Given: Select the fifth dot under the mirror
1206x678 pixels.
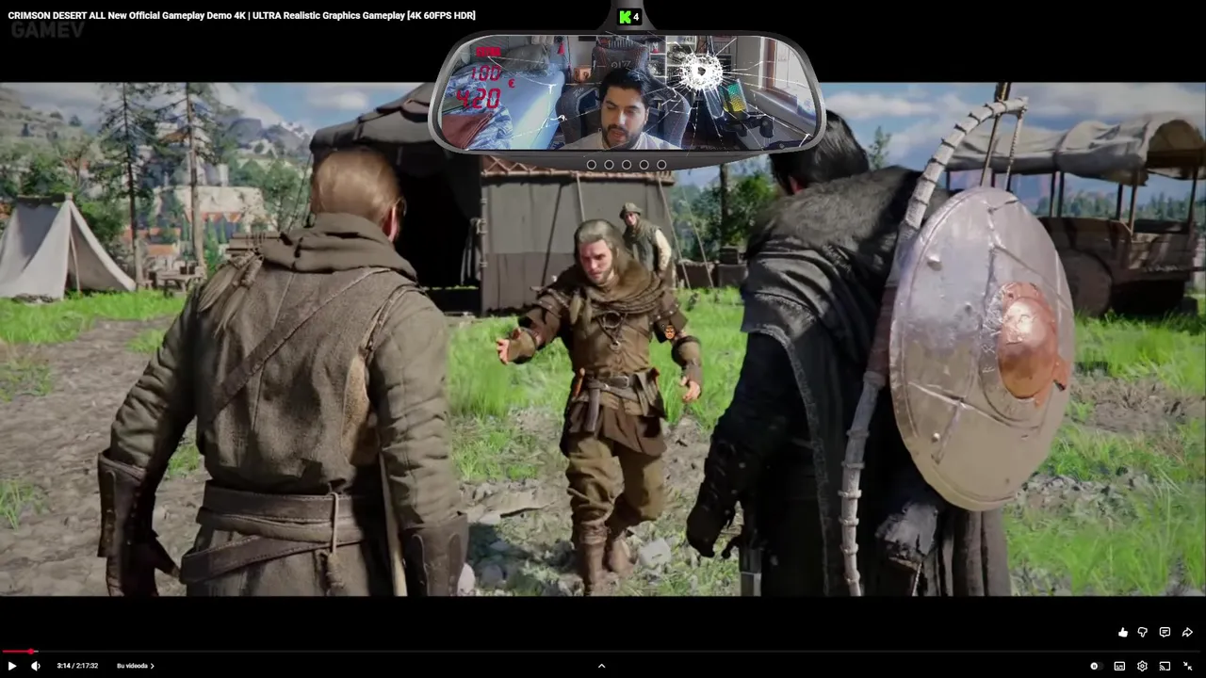Looking at the screenshot, I should [661, 165].
